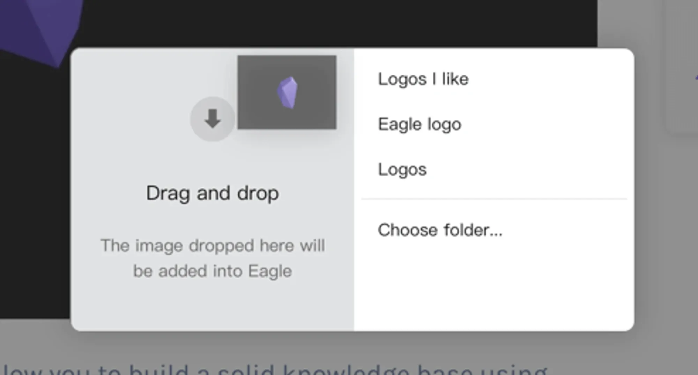Image resolution: width=698 pixels, height=375 pixels.
Task: Click the purple crystal icon in preview
Action: pos(288,93)
